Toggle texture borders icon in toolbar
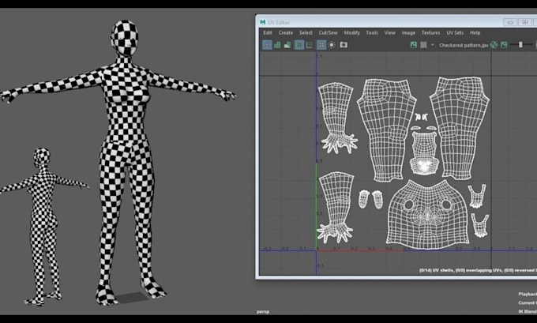The height and width of the screenshot is (323, 537). coord(299,45)
